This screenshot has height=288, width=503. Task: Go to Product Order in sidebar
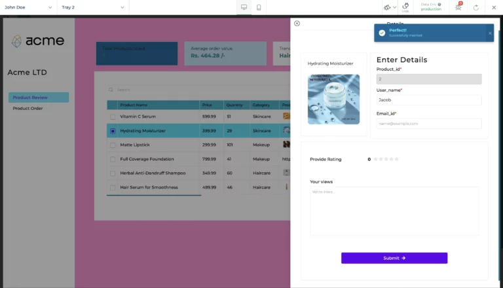point(28,109)
